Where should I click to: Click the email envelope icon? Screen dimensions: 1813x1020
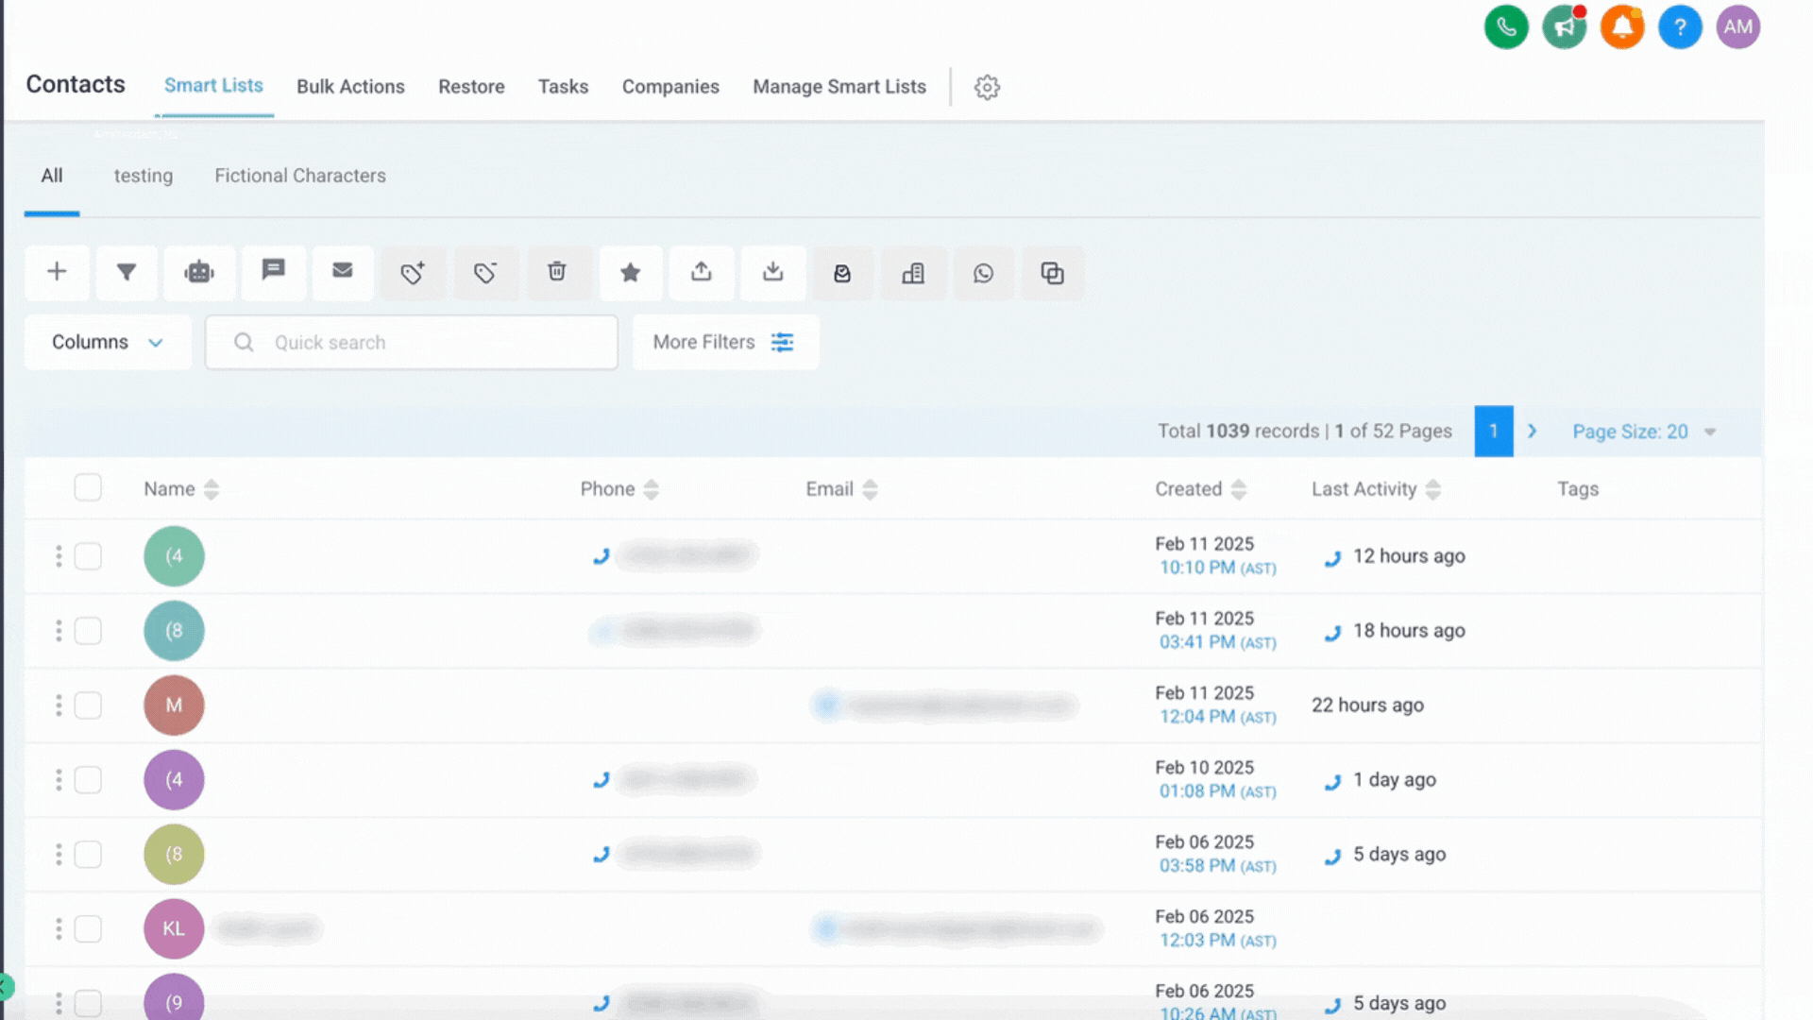coord(343,273)
